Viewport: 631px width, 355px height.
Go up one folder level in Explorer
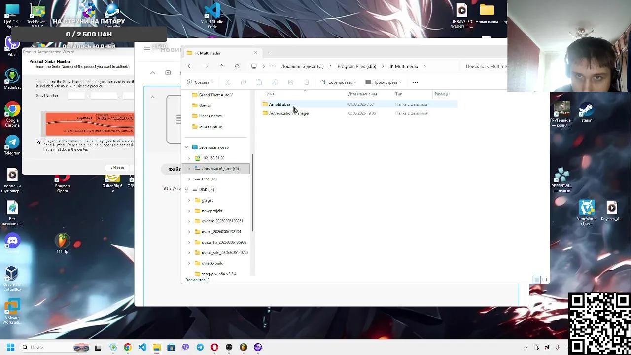click(221, 66)
